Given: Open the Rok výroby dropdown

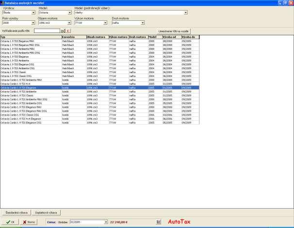Looking at the screenshot, I should (33, 23).
